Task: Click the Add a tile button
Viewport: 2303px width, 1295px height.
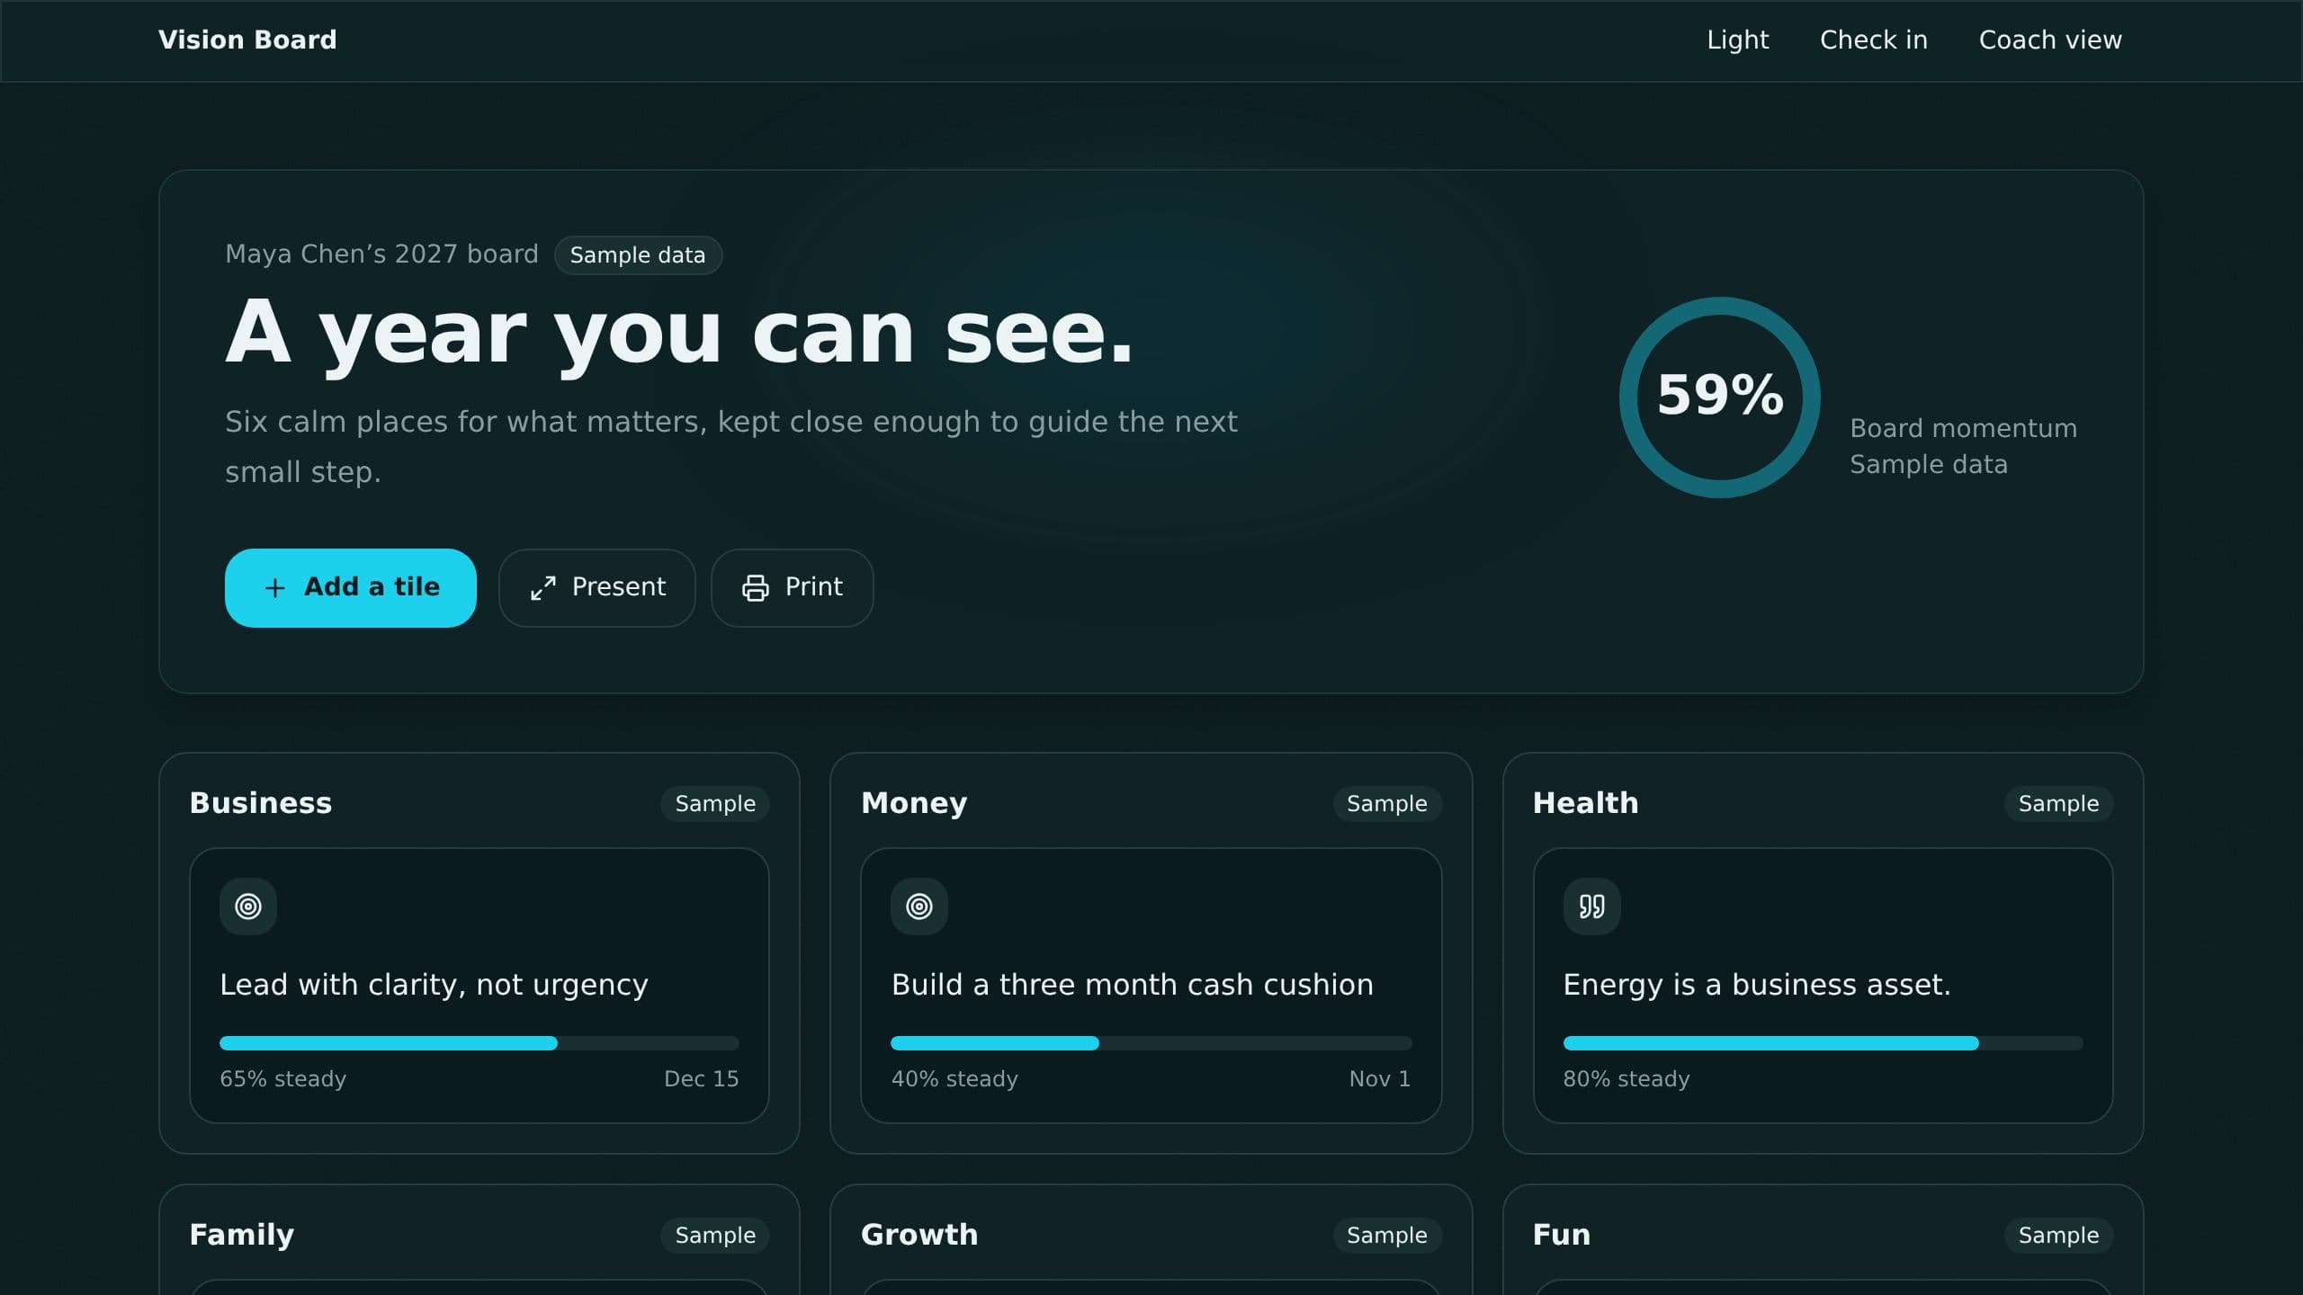Action: 350,588
